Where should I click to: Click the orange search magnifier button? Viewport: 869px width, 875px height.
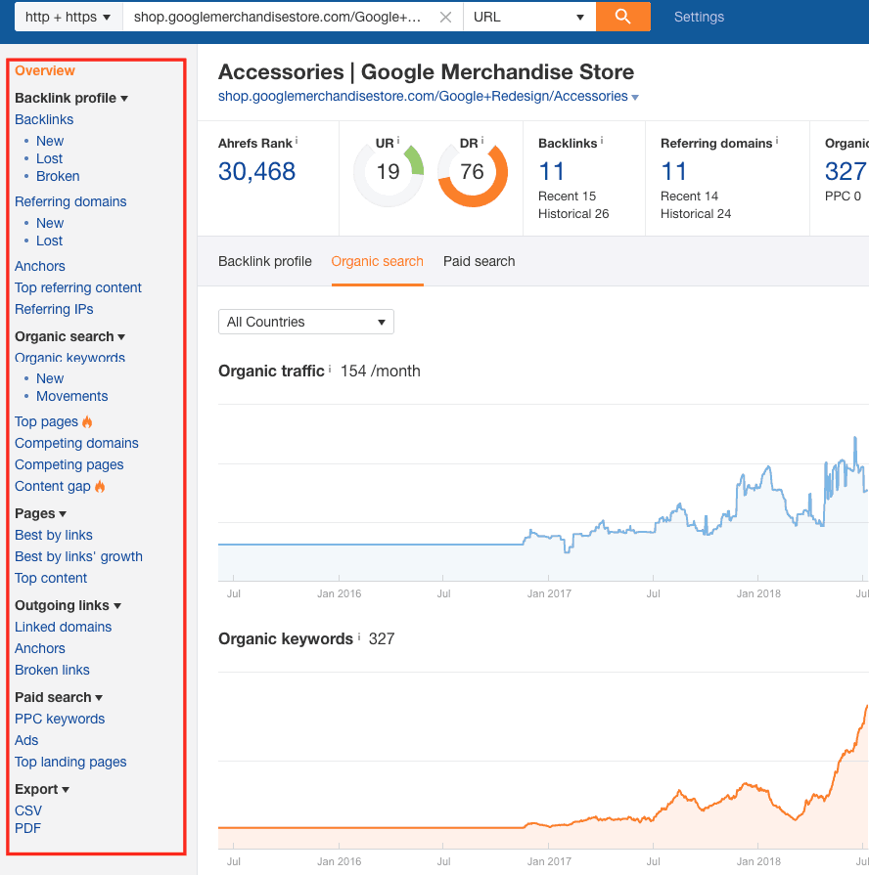coord(622,17)
